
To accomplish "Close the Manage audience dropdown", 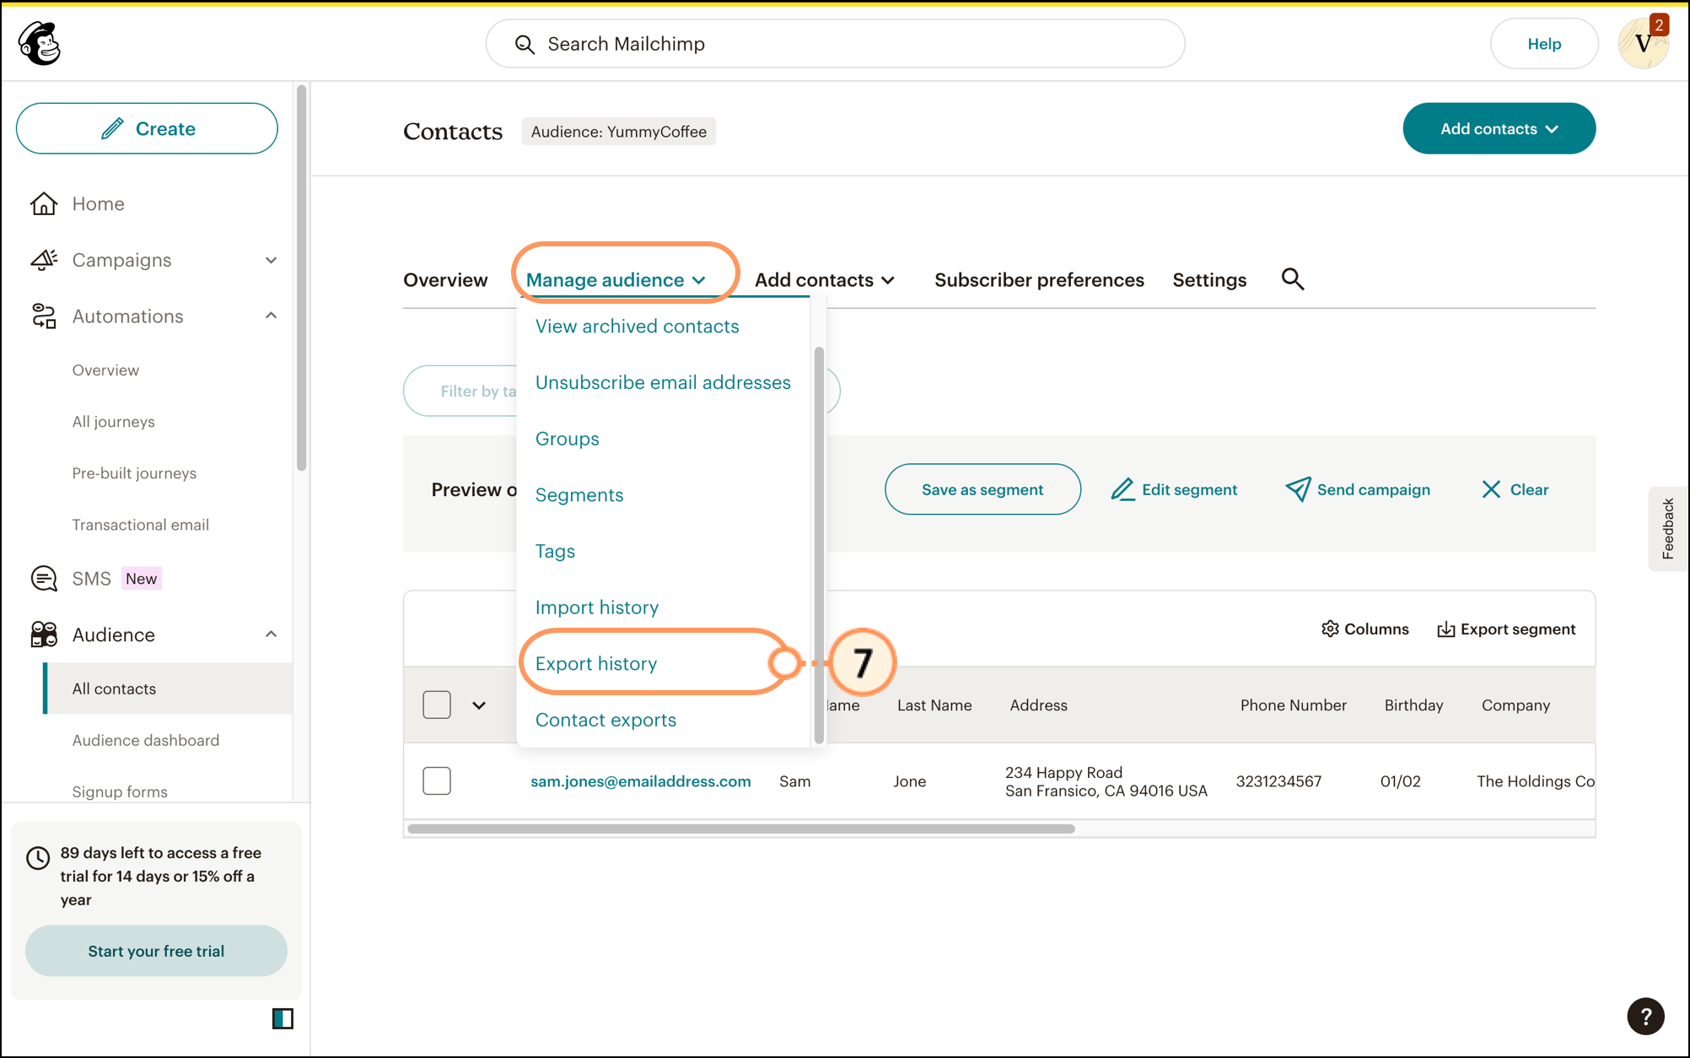I will click(616, 280).
